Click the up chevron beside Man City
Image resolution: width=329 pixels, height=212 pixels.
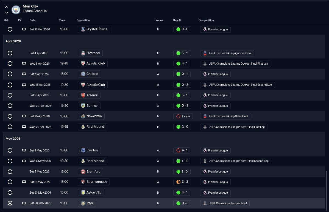click(x=7, y=7)
